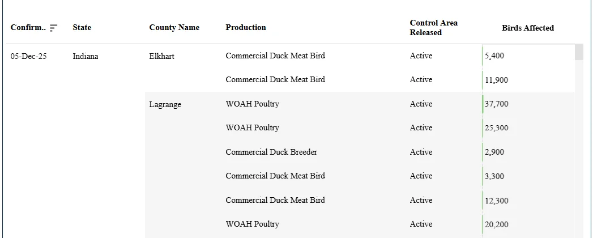
Task: Select the Elkhart county cell
Action: 162,56
